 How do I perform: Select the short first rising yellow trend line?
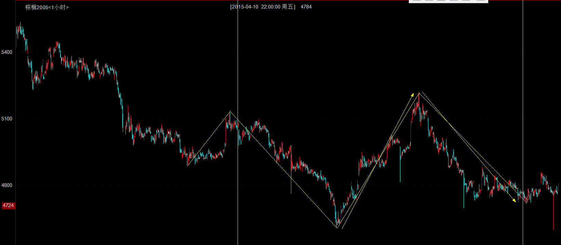tap(209, 139)
